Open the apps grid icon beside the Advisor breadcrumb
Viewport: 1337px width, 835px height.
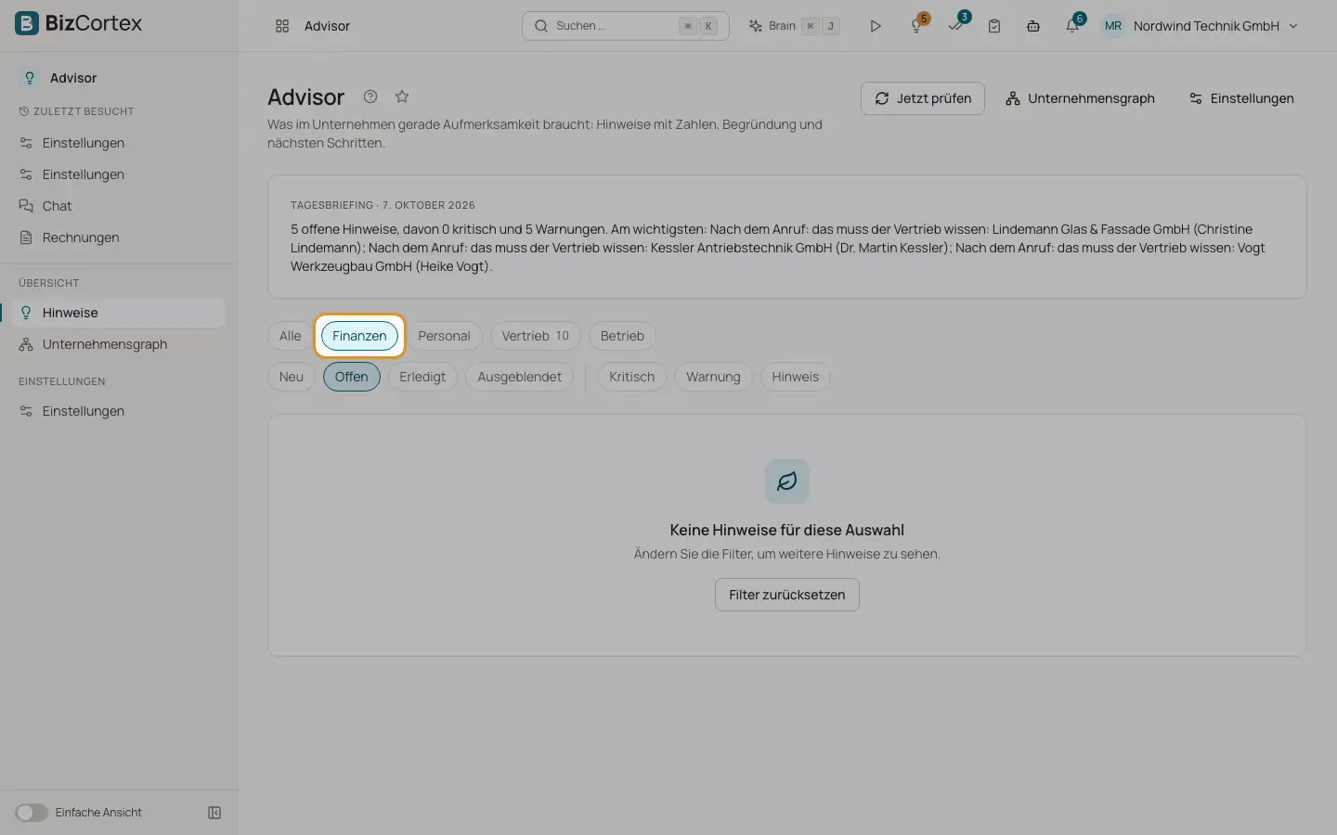click(x=282, y=26)
